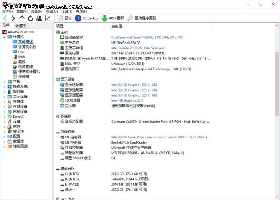This screenshot has height=200, width=280.
Task: Click the BIOS 类型 row
Action: click(133, 64)
